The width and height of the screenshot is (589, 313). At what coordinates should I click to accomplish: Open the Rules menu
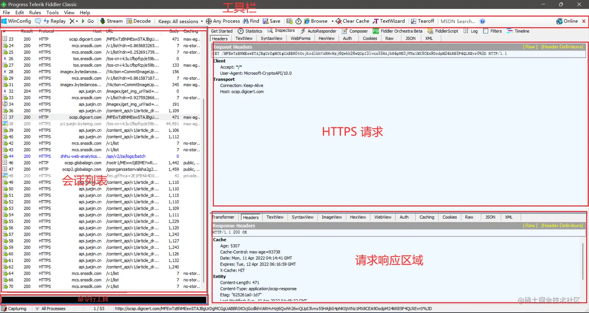[35, 12]
